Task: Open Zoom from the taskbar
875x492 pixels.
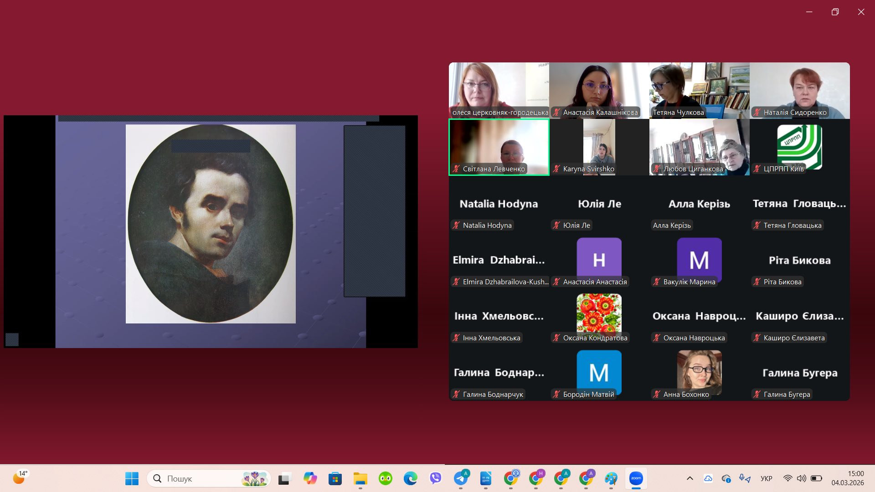Action: [636, 478]
